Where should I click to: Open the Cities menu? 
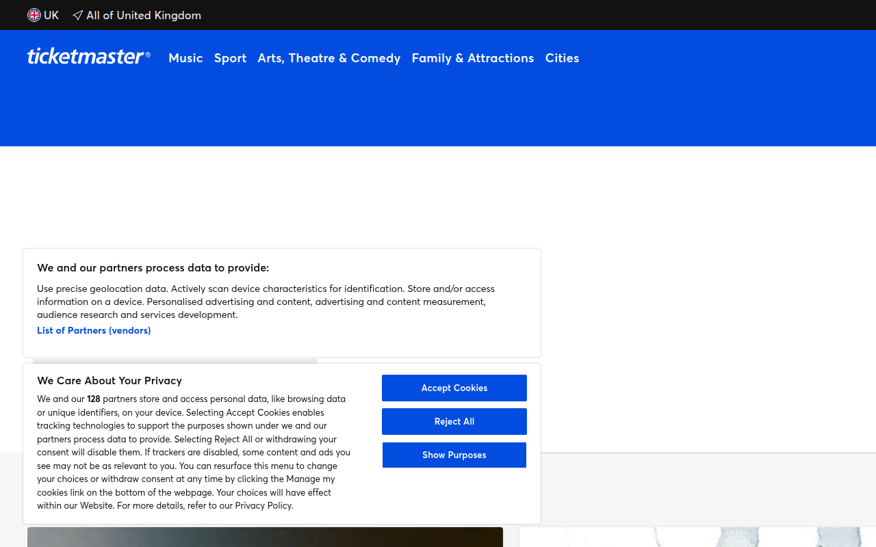click(562, 58)
